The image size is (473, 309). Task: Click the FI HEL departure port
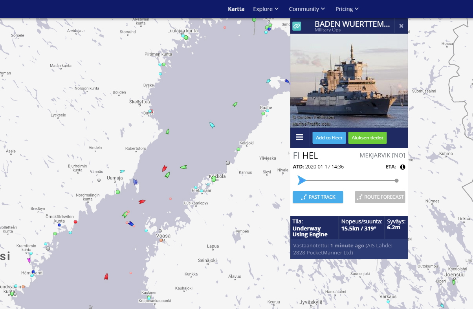click(305, 155)
